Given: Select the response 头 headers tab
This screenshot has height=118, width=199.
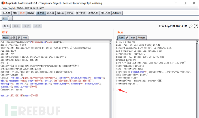Looking at the screenshot, I should pyautogui.click(x=127, y=38).
